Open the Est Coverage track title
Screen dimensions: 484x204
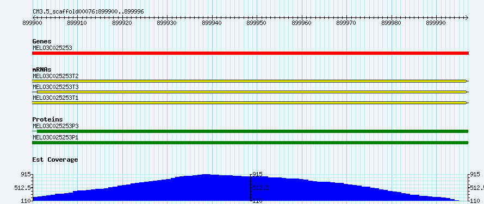(55, 160)
